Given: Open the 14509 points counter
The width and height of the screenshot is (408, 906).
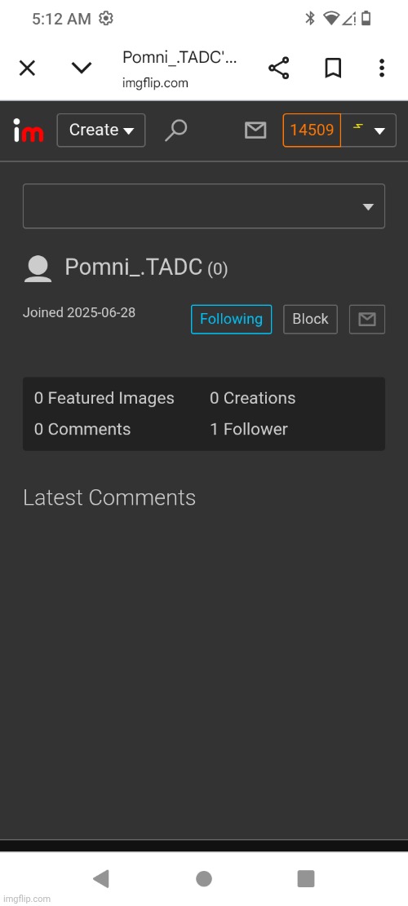Looking at the screenshot, I should pos(312,130).
